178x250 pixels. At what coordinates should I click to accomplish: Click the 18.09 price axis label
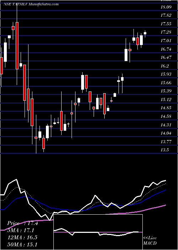[166, 7]
